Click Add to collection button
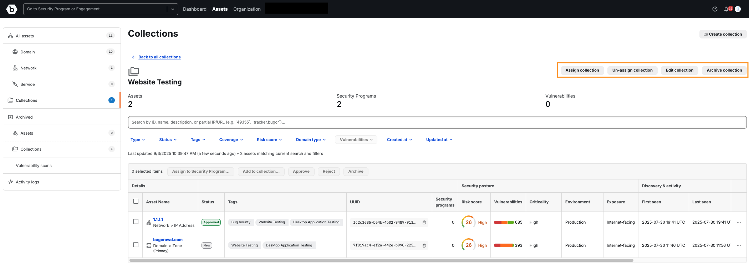The height and width of the screenshot is (276, 749). pyautogui.click(x=261, y=171)
